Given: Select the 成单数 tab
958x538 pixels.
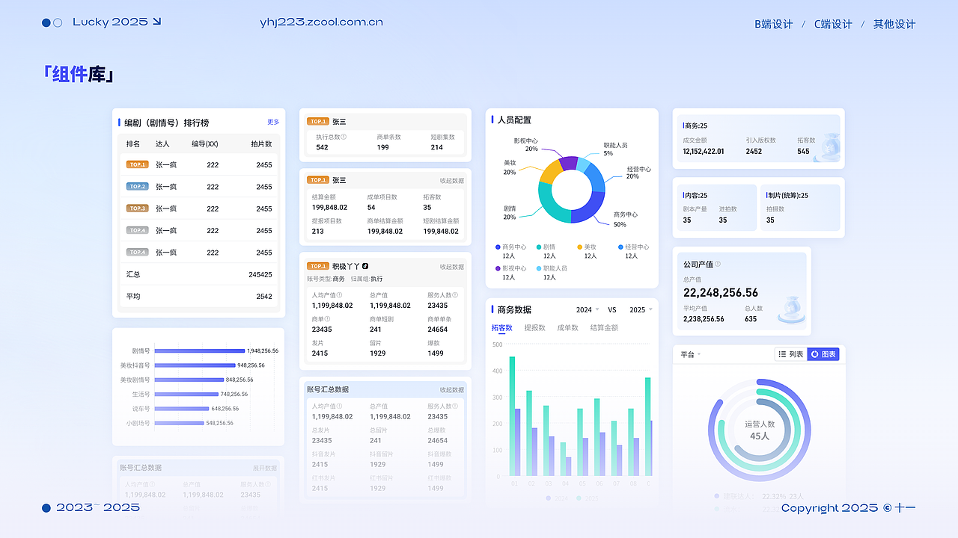Looking at the screenshot, I should 568,328.
